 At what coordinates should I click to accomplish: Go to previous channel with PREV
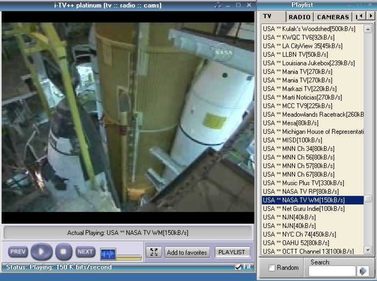coord(18,252)
